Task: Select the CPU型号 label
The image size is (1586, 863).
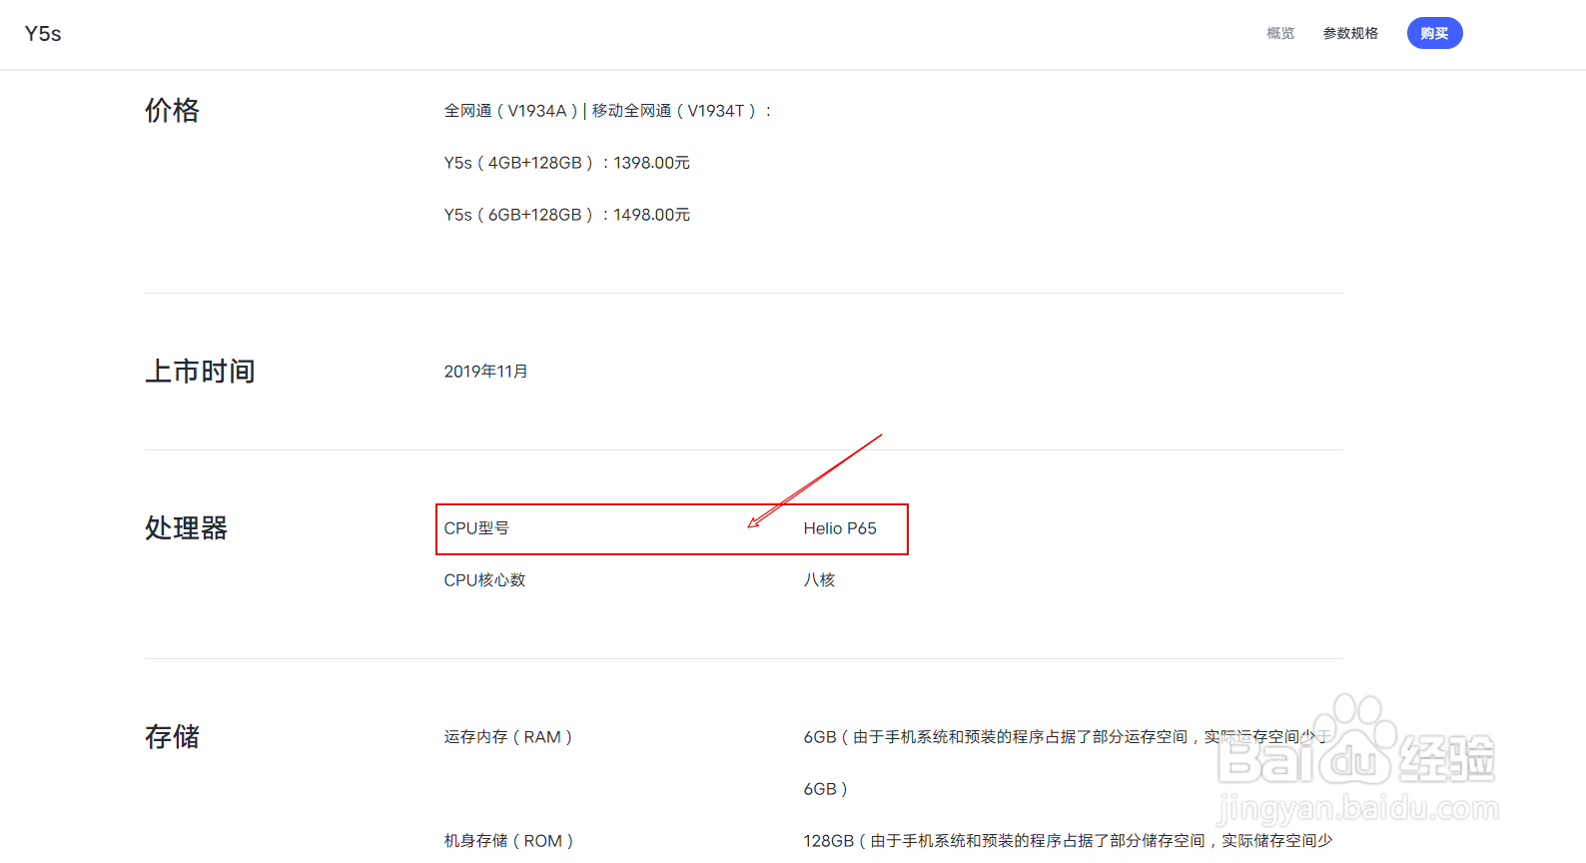Action: pyautogui.click(x=476, y=528)
